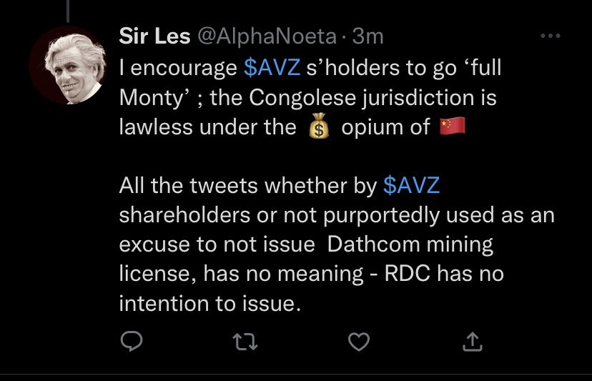Go to the @AlphaNoeta handle
Screen dimensions: 592x381
click(262, 36)
